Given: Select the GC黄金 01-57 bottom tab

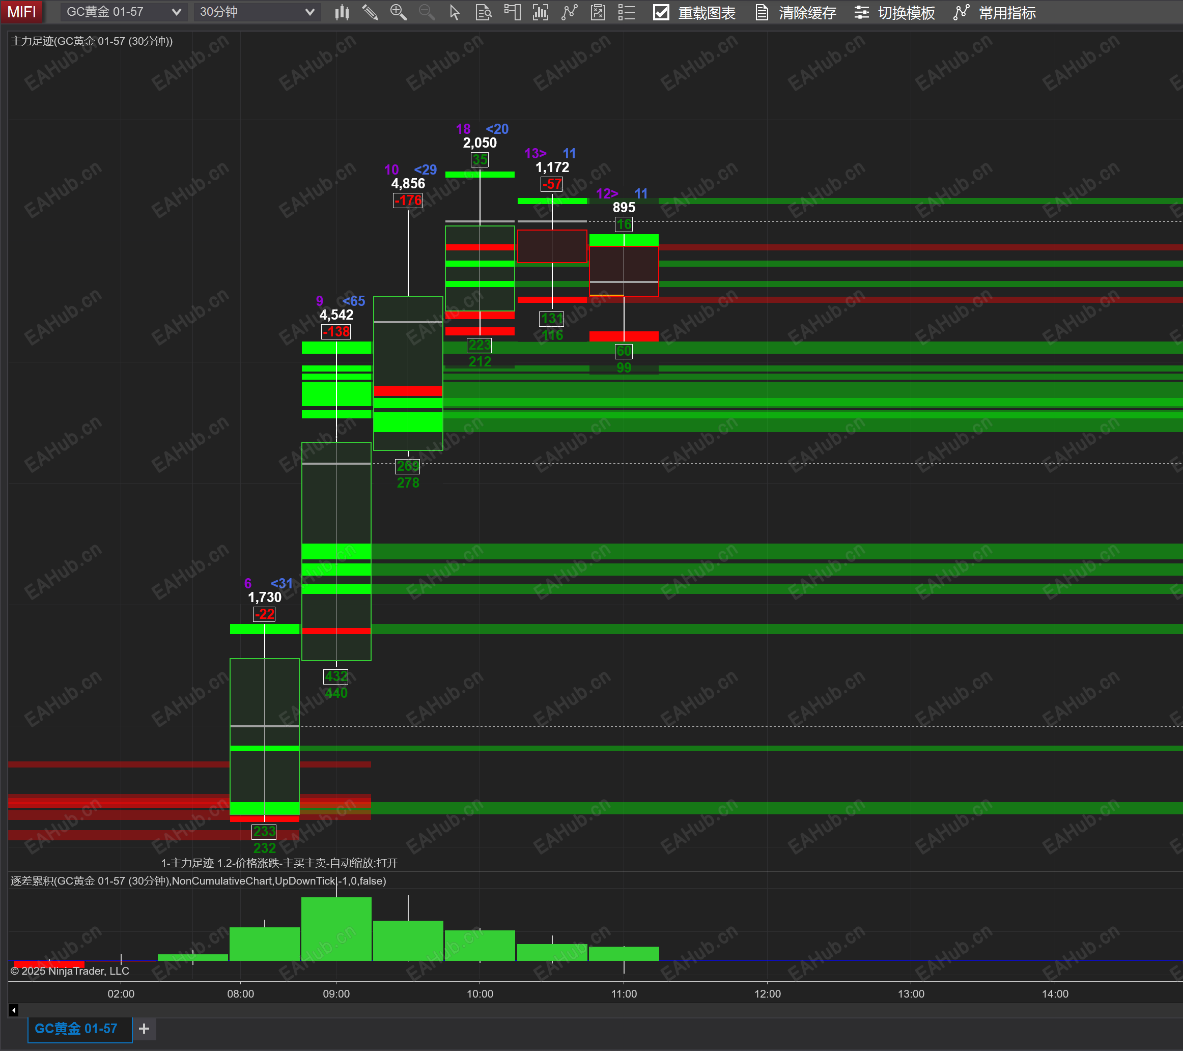Looking at the screenshot, I should 76,1029.
